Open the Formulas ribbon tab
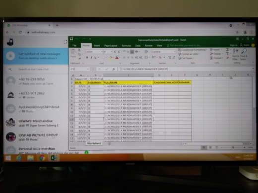The height and width of the screenshot is (193, 258). click(x=126, y=46)
